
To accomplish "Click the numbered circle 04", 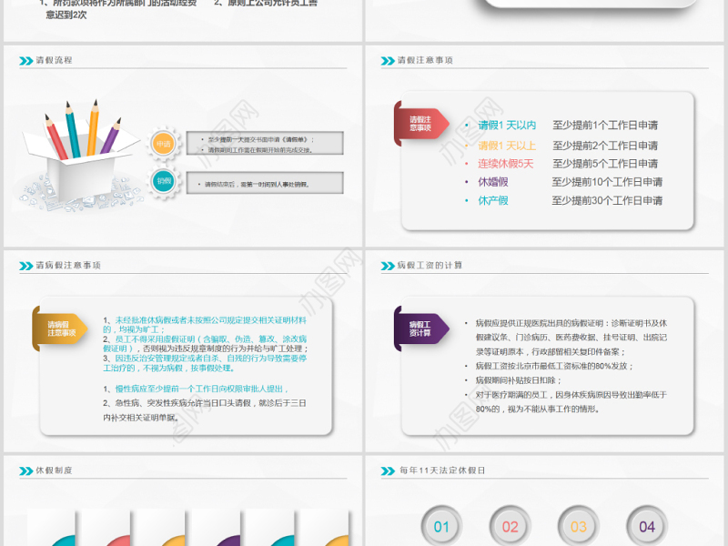I will (645, 525).
